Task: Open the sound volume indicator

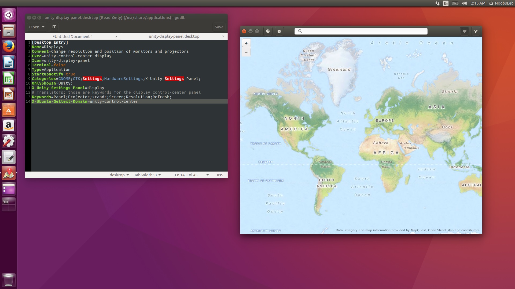Action: tap(464, 3)
